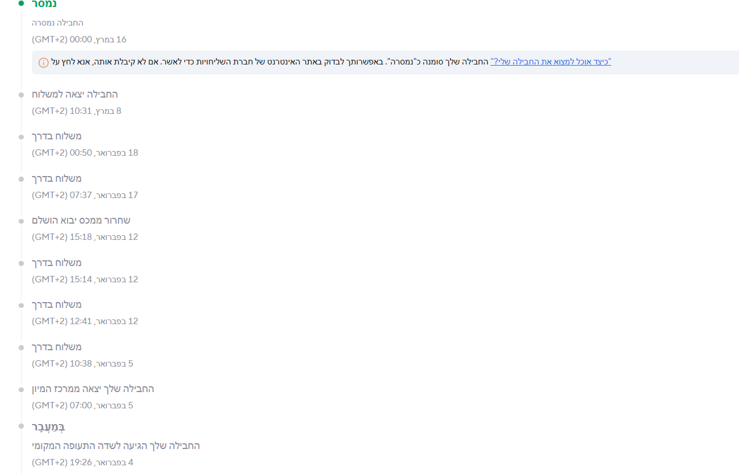Screen dimensions: 739x474
Task: Click the timeline dot above the 18 בפברואר 00:50 timestamp
Action: pyautogui.click(x=22, y=137)
